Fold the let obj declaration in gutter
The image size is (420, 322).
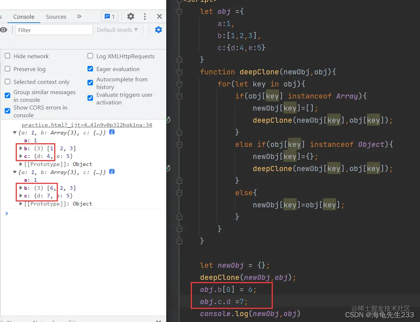tap(179, 11)
